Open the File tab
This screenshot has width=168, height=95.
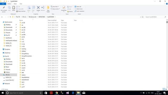pos(3,4)
